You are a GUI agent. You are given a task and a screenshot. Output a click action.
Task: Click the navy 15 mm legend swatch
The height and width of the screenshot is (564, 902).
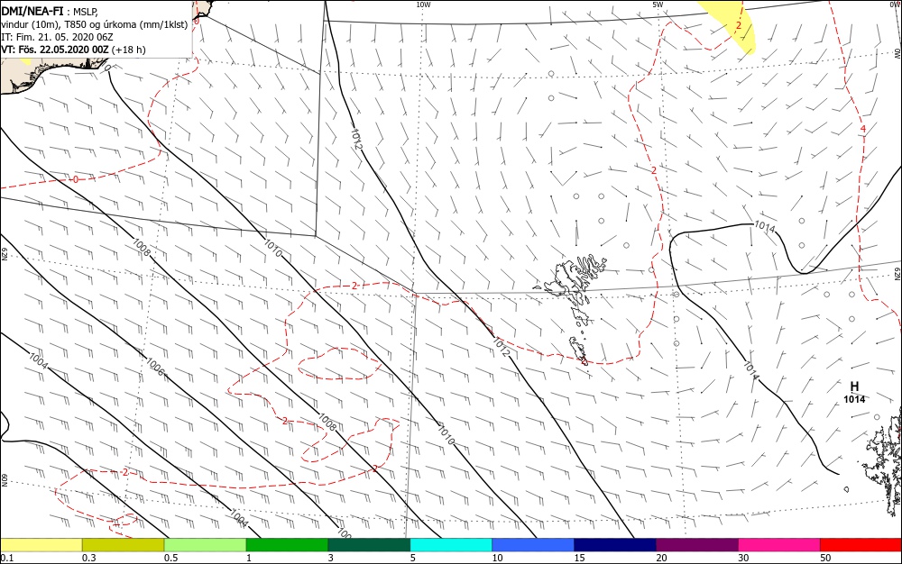[615, 544]
